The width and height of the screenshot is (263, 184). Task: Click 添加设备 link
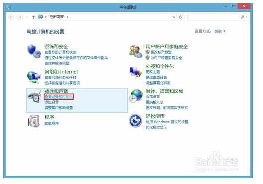(x=52, y=102)
